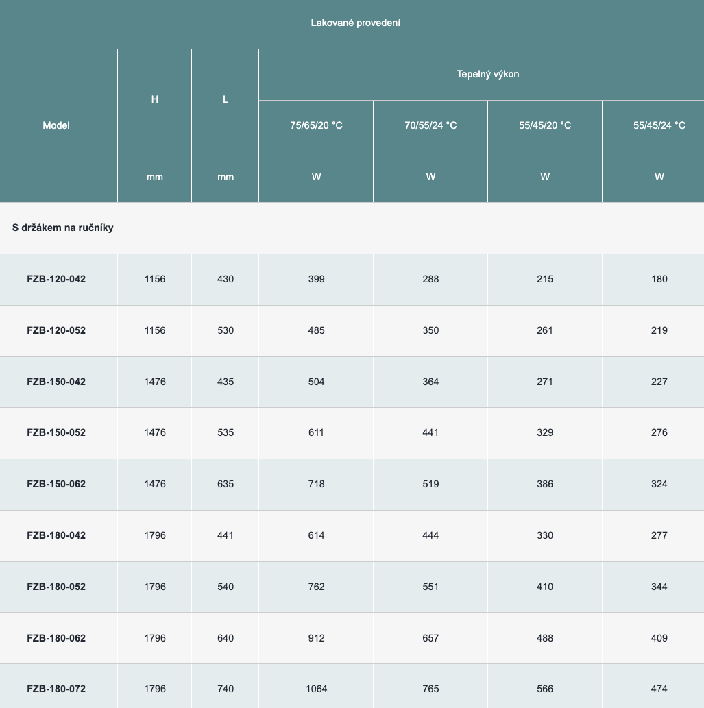Click the "S držákem na ručníky" section heading
The width and height of the screenshot is (704, 708).
[63, 228]
